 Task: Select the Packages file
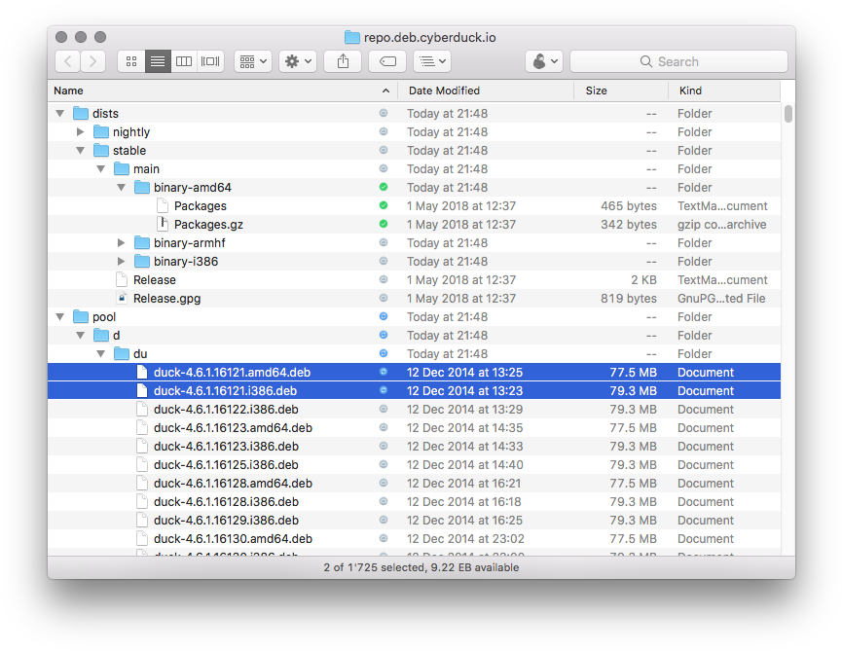[414, 205]
